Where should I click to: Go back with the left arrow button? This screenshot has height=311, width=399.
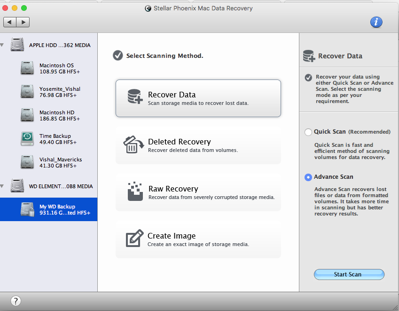pos(10,22)
